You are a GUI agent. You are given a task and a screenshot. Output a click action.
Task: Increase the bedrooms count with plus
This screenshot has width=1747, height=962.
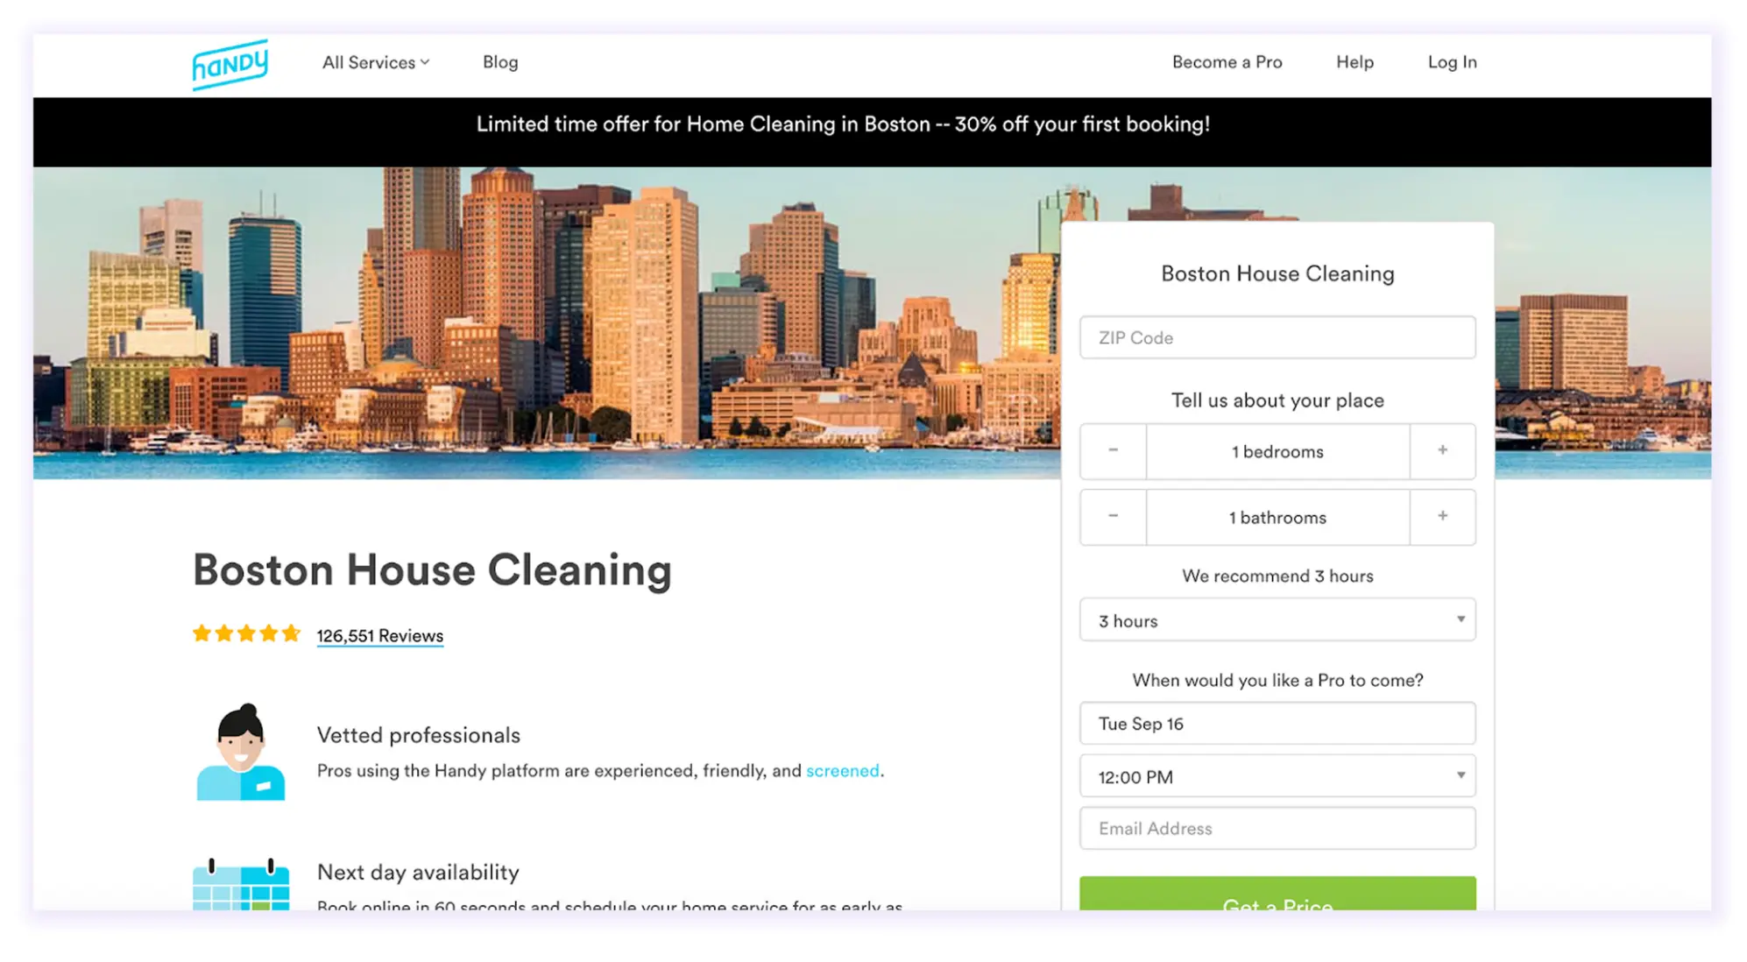pos(1442,451)
